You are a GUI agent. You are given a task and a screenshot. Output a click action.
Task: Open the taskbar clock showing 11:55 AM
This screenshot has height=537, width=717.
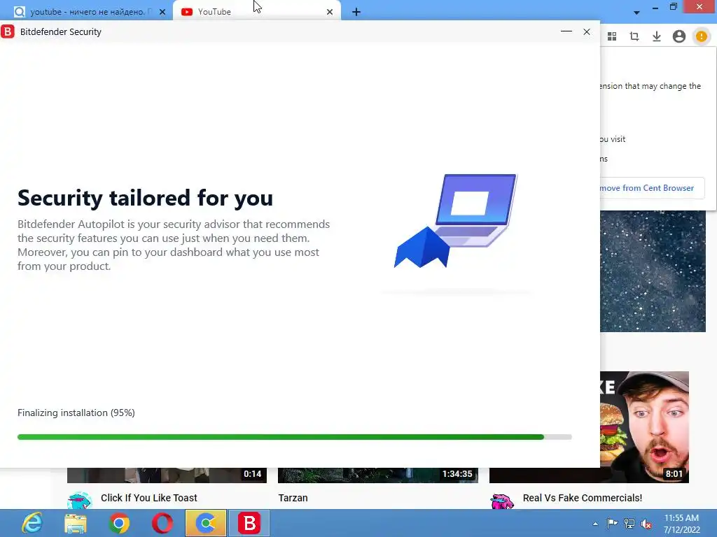(681, 524)
